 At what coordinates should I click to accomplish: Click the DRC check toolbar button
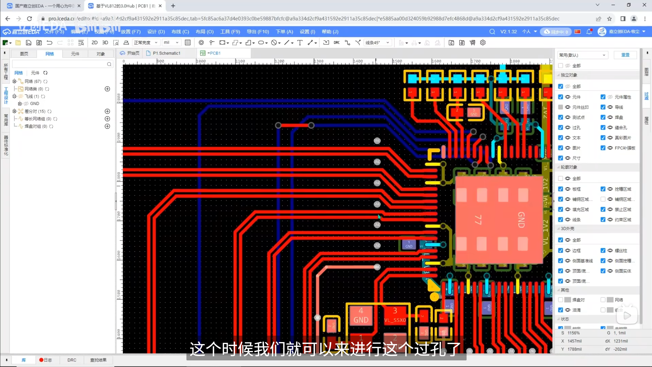pos(336,43)
